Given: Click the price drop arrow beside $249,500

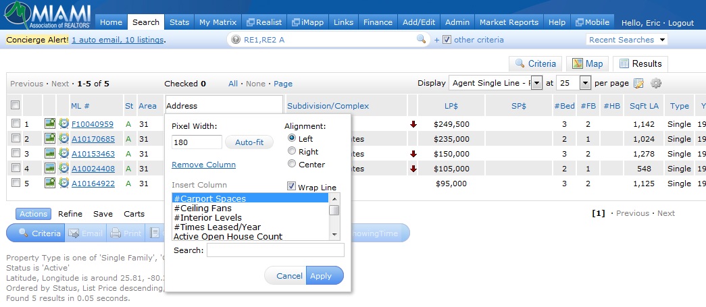Looking at the screenshot, I should (x=413, y=124).
